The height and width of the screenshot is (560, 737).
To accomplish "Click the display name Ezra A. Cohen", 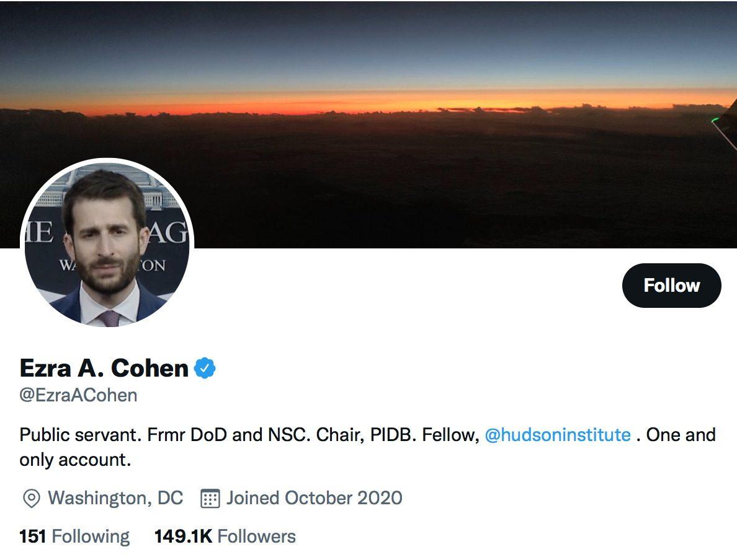I will (x=104, y=369).
